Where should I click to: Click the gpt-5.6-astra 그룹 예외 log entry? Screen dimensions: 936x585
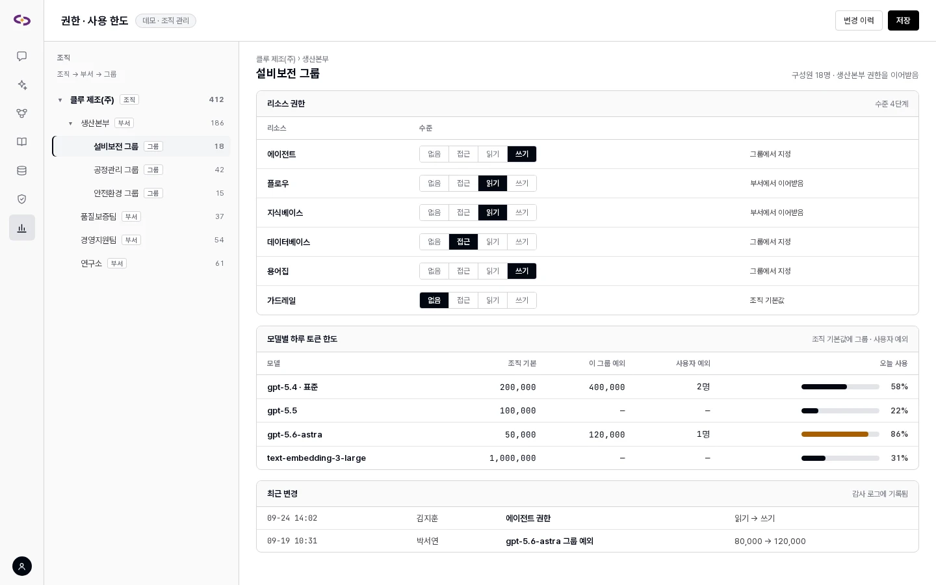549,541
